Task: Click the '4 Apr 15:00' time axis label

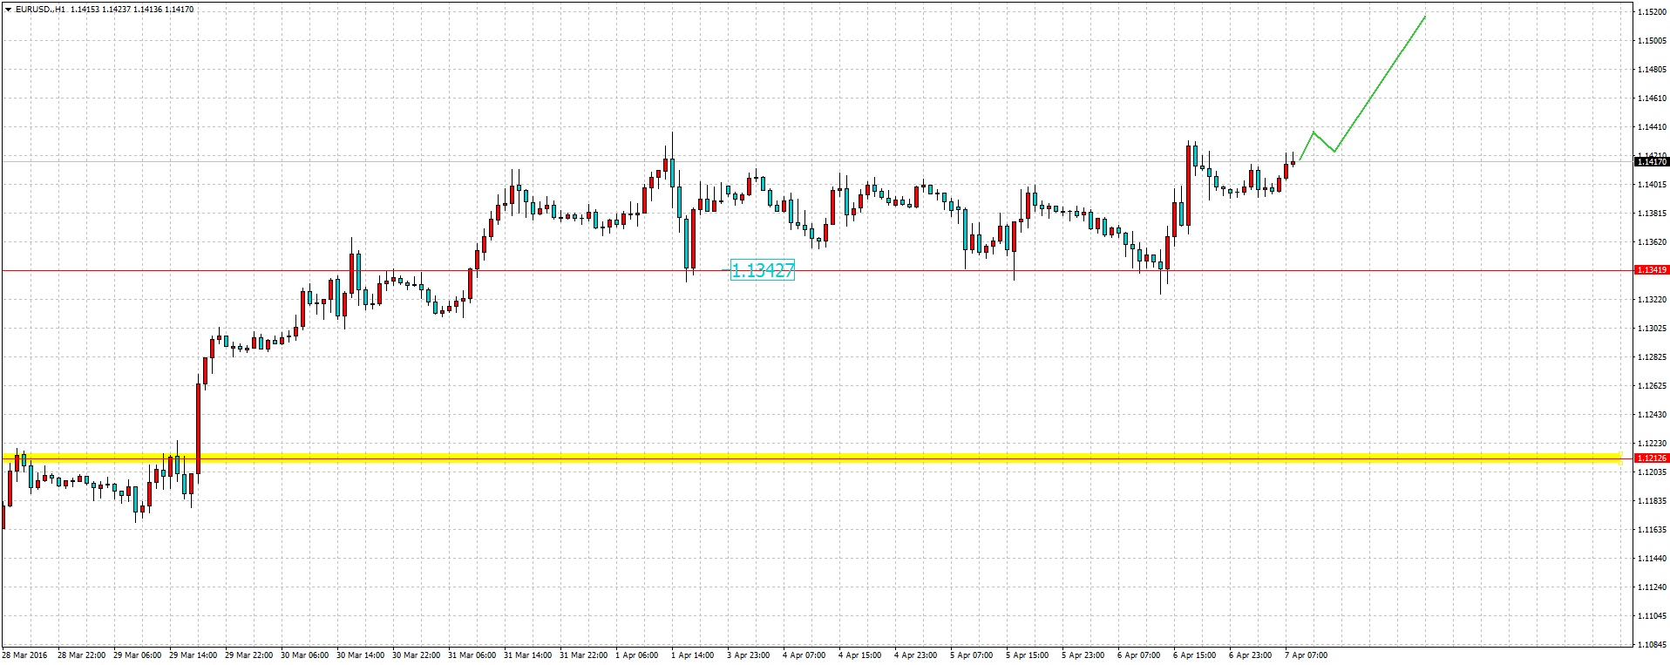Action: (x=859, y=655)
